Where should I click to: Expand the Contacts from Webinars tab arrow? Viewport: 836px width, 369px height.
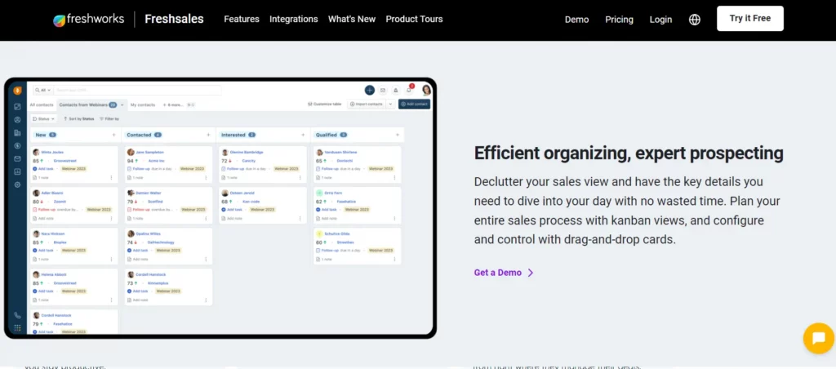pos(122,105)
